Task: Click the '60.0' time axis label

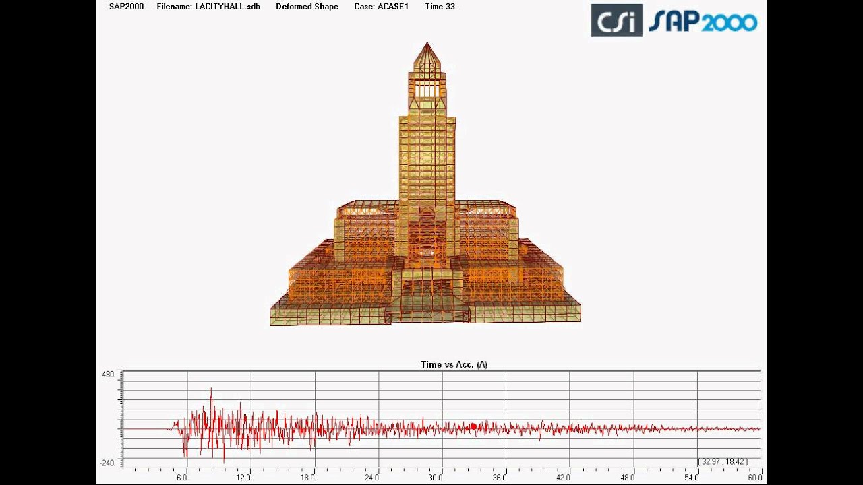Action: pyautogui.click(x=755, y=478)
